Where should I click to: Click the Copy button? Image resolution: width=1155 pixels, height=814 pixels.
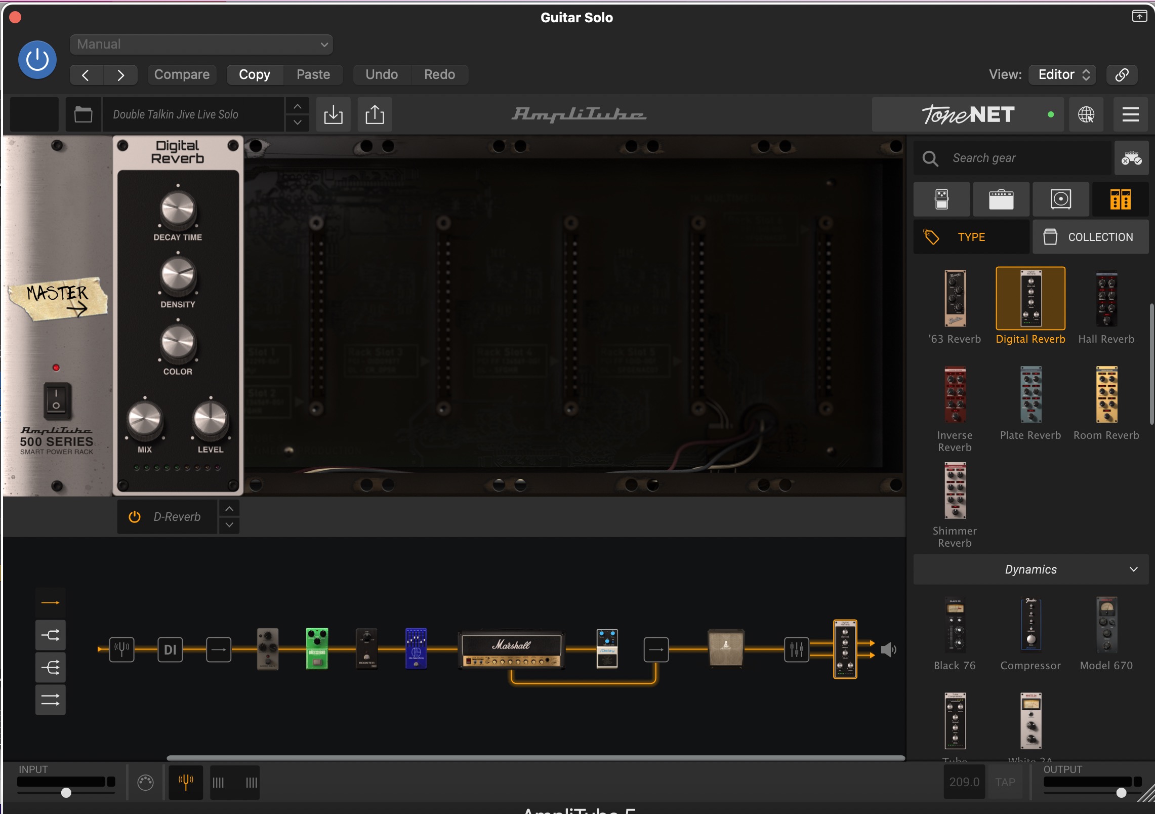point(255,75)
